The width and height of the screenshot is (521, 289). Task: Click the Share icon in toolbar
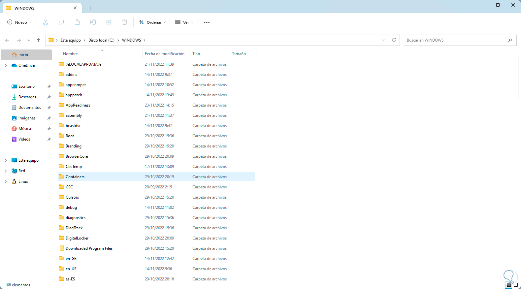click(109, 22)
